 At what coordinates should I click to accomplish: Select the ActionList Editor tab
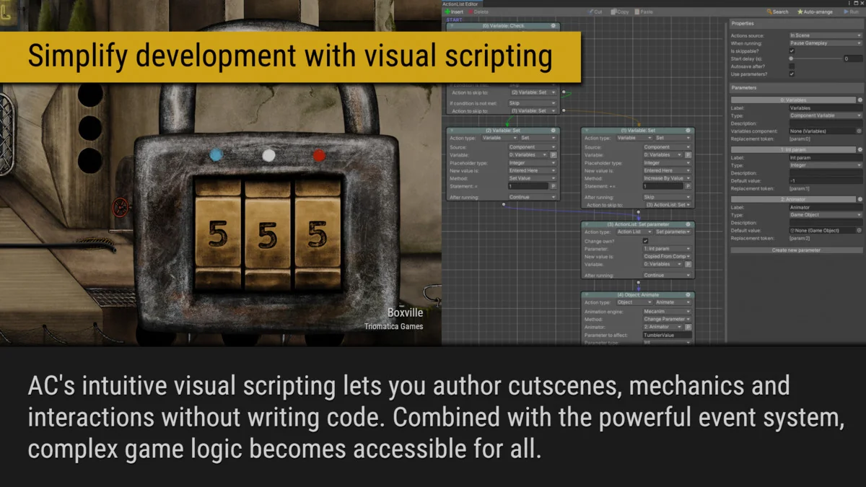click(x=460, y=4)
